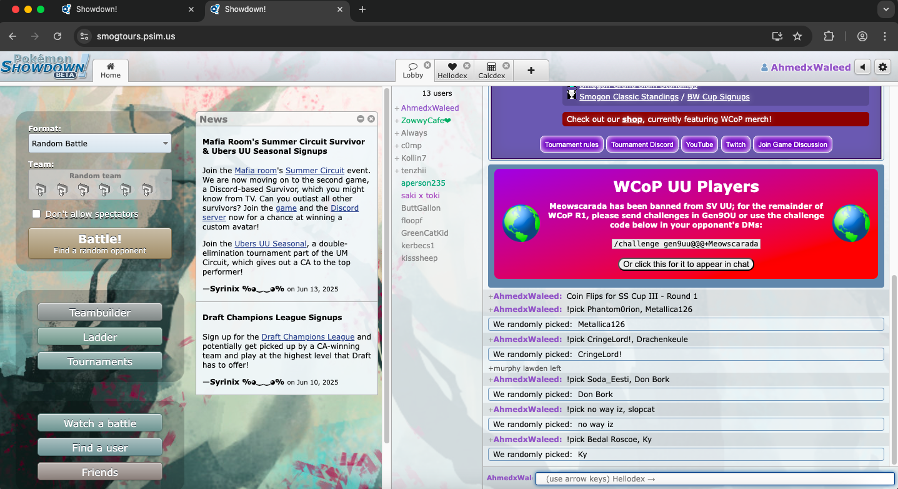This screenshot has height=489, width=898.
Task: Click Tournament Discord button
Action: [x=642, y=144]
